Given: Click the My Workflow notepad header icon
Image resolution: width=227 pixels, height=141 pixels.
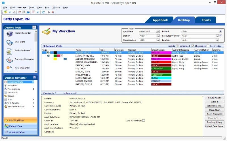Looking at the screenshot, I should point(46,31).
